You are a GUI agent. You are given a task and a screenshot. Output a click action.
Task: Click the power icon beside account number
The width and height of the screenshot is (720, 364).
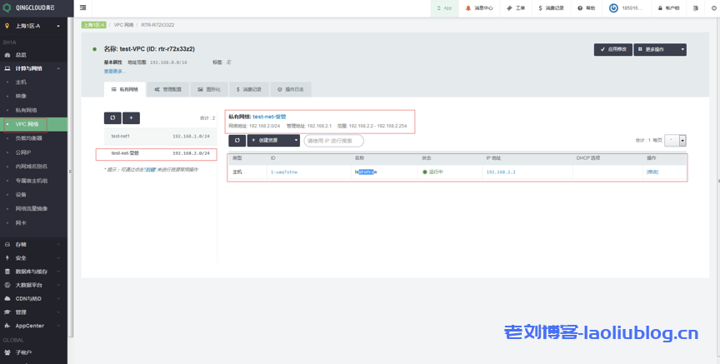[614, 7]
